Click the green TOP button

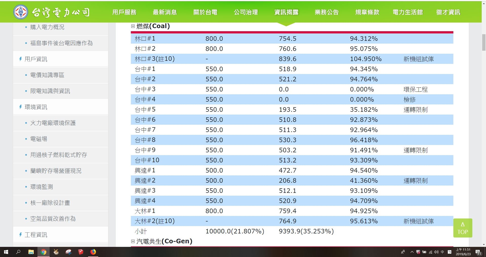(463, 228)
